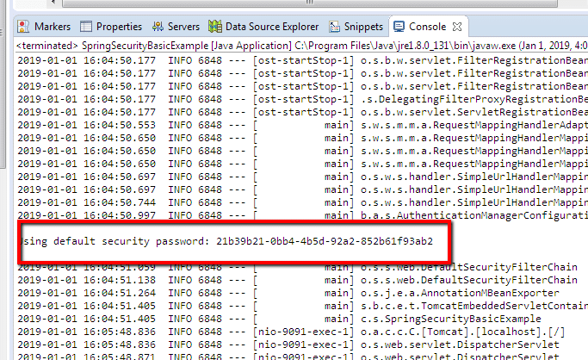Viewport: 588px width, 360px height.
Task: Open the Data Source Explorer tab
Action: (x=266, y=27)
